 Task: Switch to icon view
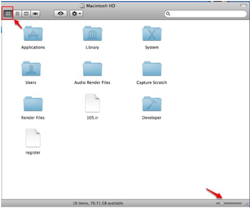coord(8,13)
